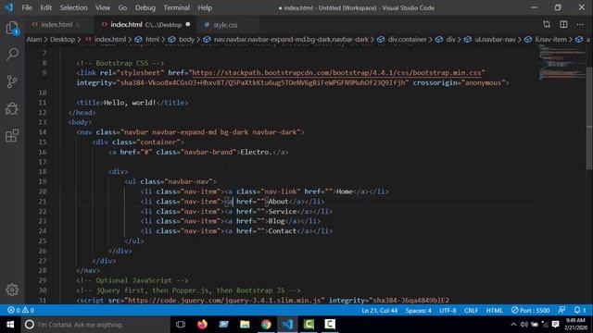The image size is (593, 333).
Task: Change language mode HTML
Action: coord(494,311)
